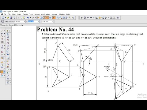Select the Ellipse tool
147x110 pixels.
(2, 39)
